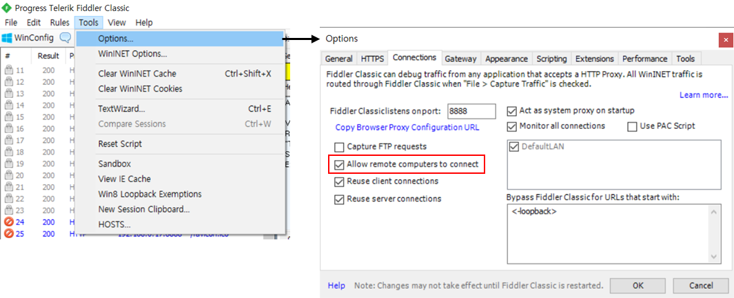Click the lock icon on session row 17
Screen dimensions: 734x298
(9, 141)
